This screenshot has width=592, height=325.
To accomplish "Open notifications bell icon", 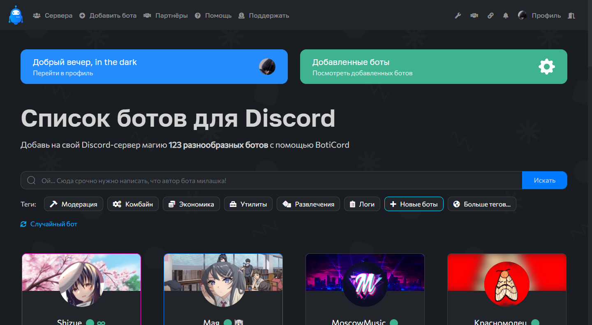I will [x=506, y=16].
